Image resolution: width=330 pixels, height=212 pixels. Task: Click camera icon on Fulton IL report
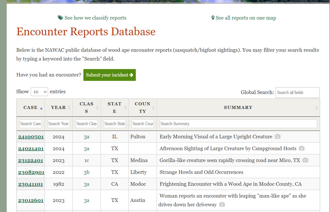point(278,137)
